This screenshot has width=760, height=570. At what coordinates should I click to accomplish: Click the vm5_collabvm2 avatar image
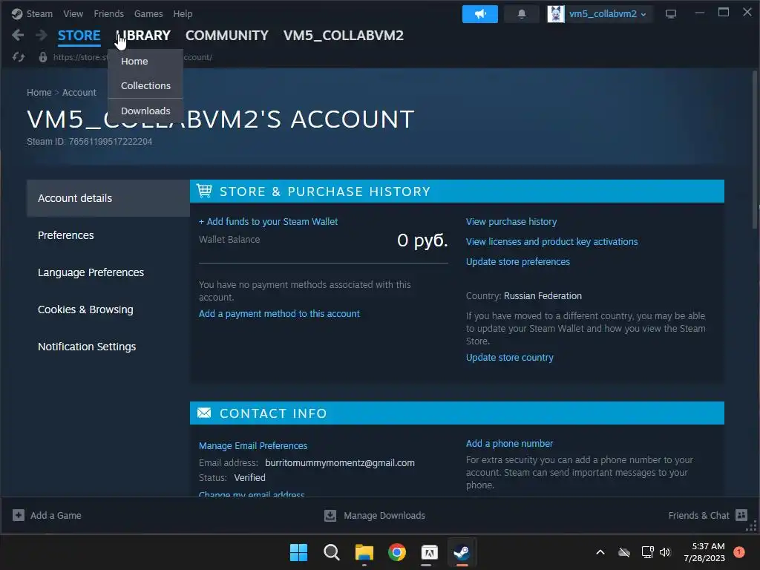(556, 13)
